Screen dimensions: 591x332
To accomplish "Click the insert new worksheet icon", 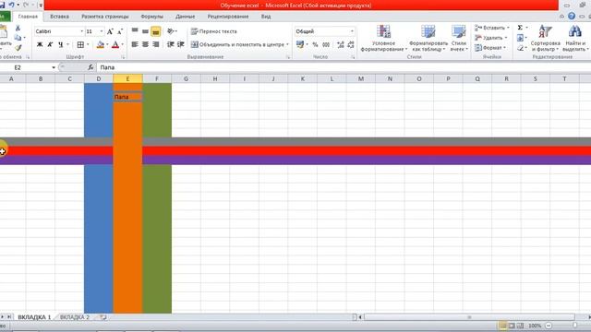I will point(103,317).
